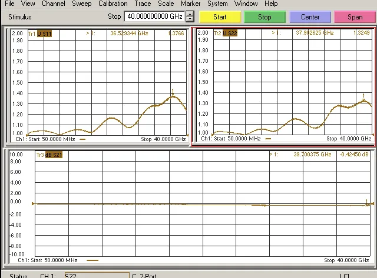Click the Status label in status bar
The height and width of the screenshot is (278, 377).
(18, 276)
